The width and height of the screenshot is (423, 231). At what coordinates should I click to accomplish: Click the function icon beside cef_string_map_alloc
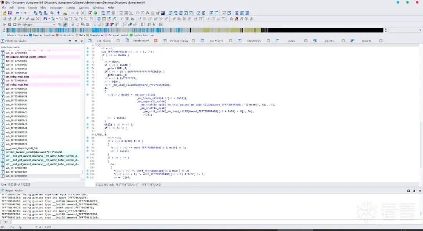3,77
